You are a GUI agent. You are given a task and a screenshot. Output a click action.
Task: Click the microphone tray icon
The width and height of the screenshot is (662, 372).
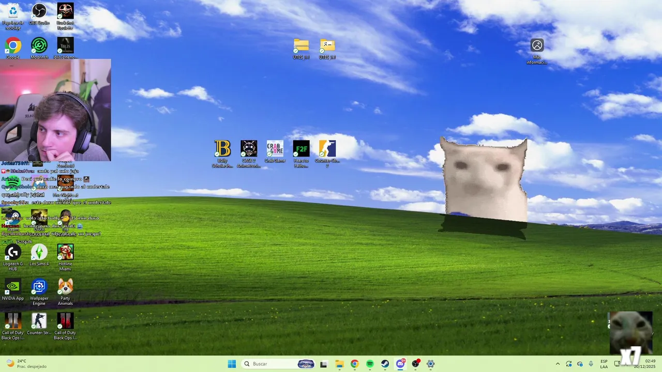[591, 364]
